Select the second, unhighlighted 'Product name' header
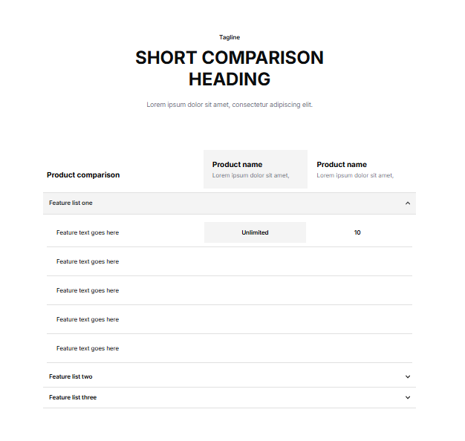465x441 pixels. (342, 164)
